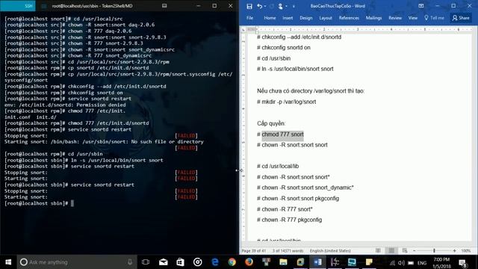
Task: Open Firefox from taskbar
Action: 249,262
